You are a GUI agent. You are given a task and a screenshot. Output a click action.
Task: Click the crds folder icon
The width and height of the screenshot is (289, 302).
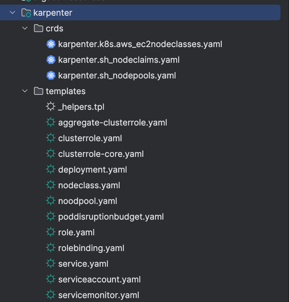click(x=39, y=28)
